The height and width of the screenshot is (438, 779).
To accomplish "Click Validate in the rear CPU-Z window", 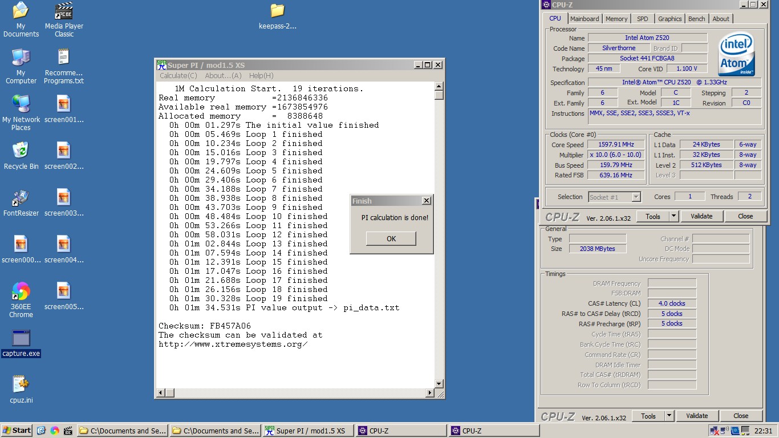I will coord(697,416).
